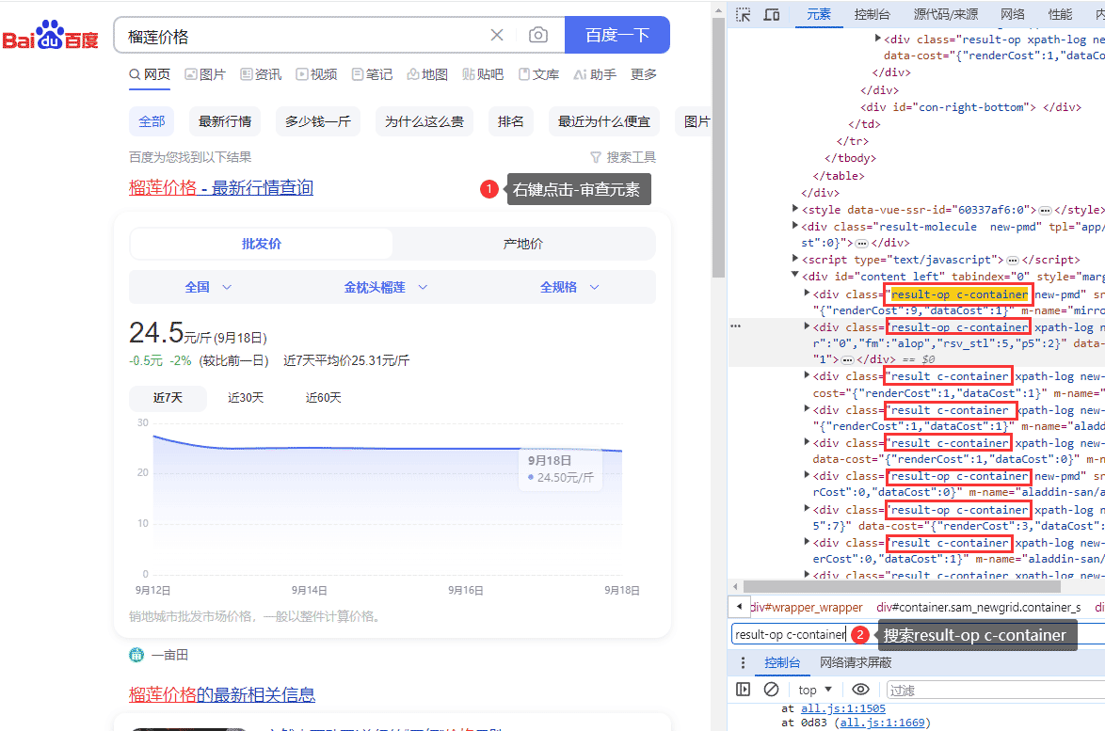1105x731 pixels.
Task: Click the 一亩田 source logo icon
Action: (136, 655)
